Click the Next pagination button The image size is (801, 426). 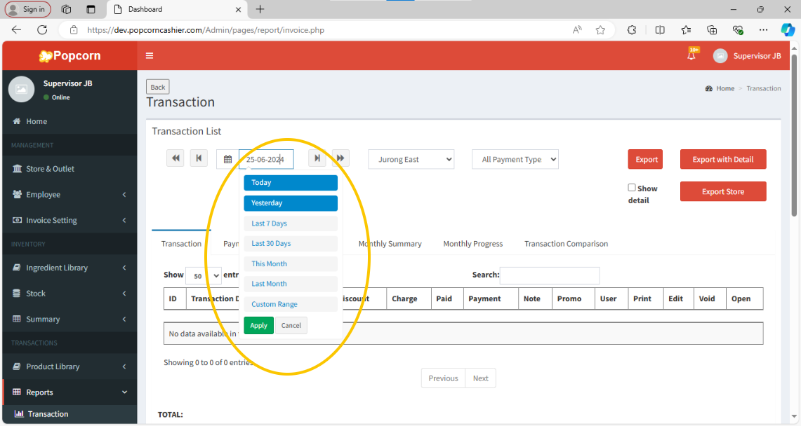click(480, 378)
